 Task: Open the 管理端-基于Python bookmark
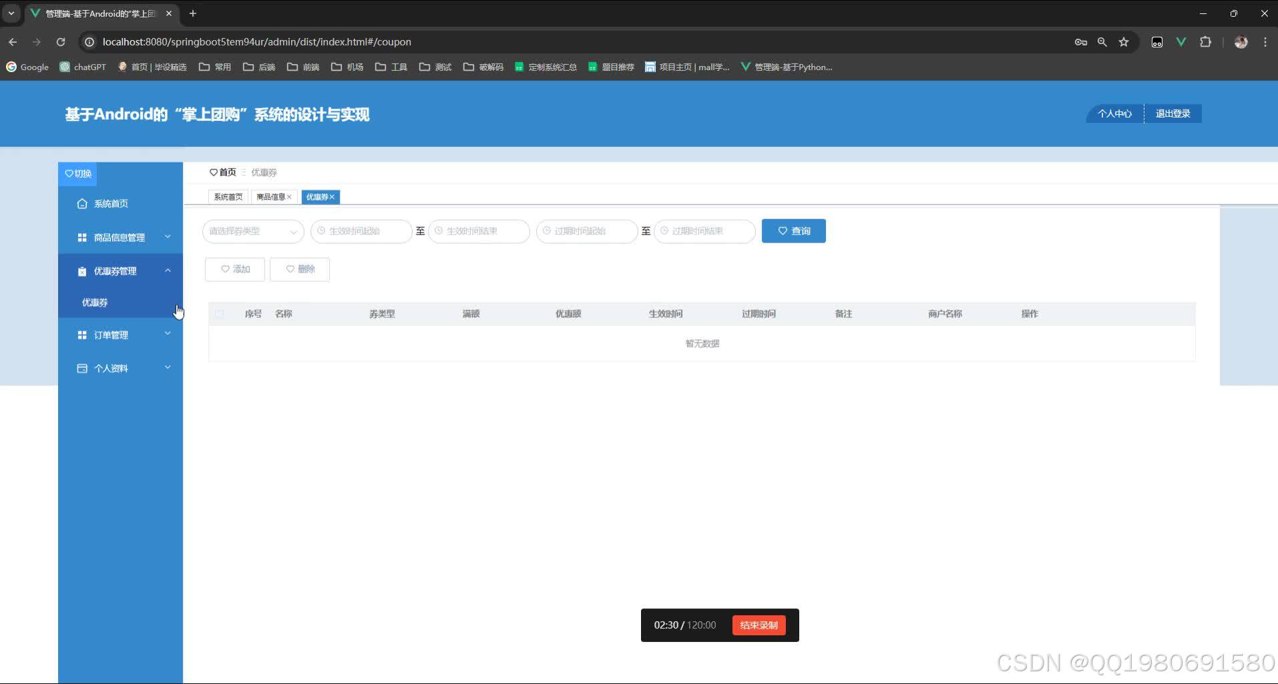[787, 67]
